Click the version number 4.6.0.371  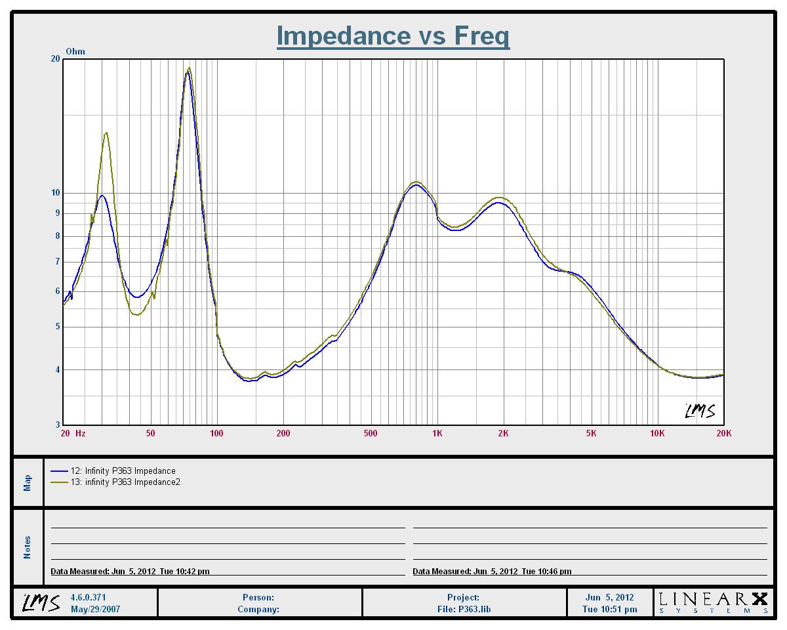click(88, 598)
